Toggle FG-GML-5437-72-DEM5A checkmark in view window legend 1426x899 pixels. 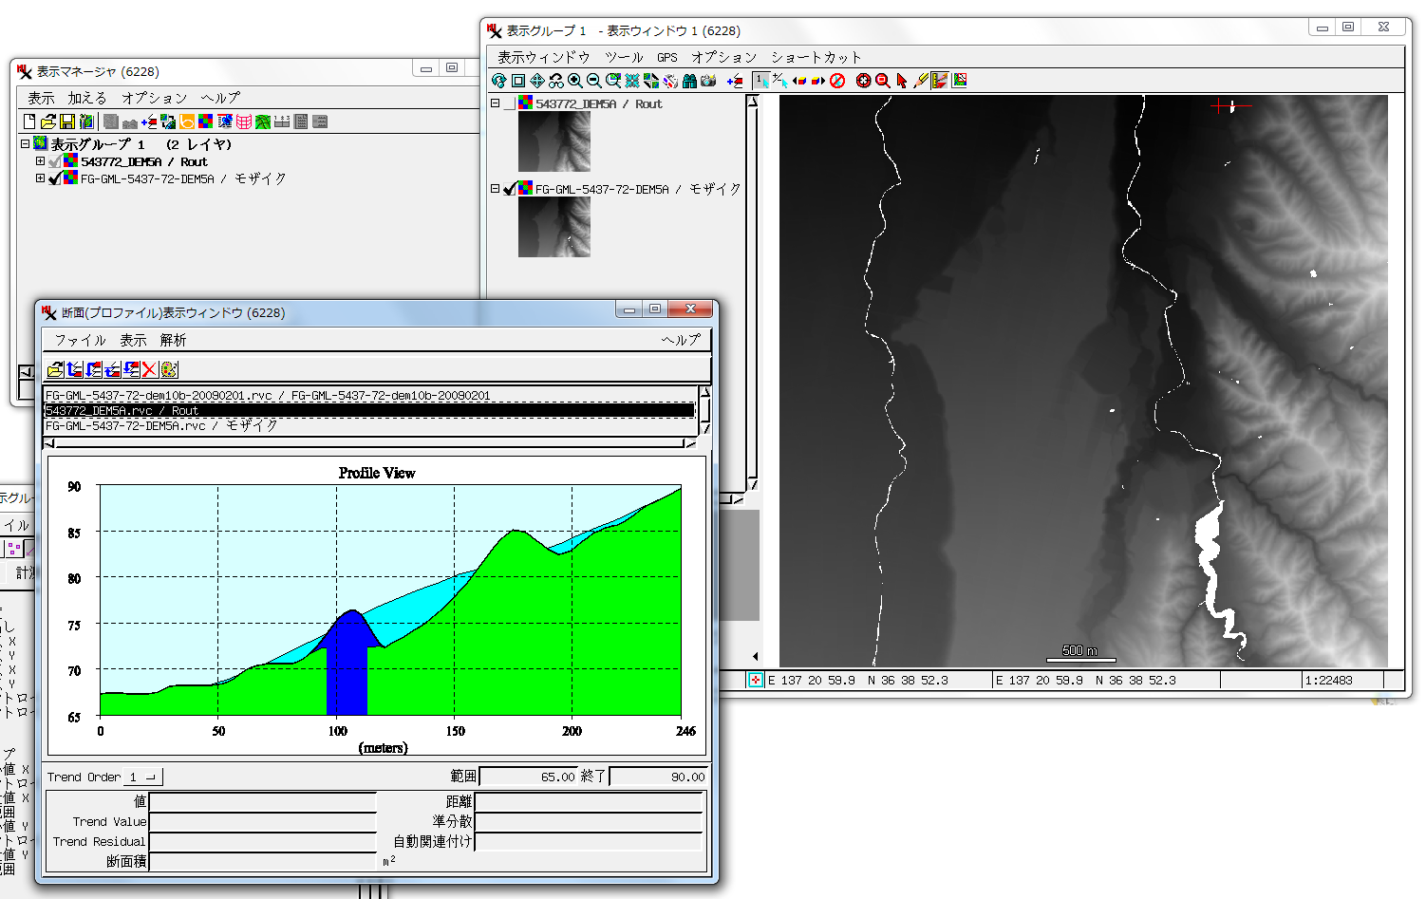[510, 189]
